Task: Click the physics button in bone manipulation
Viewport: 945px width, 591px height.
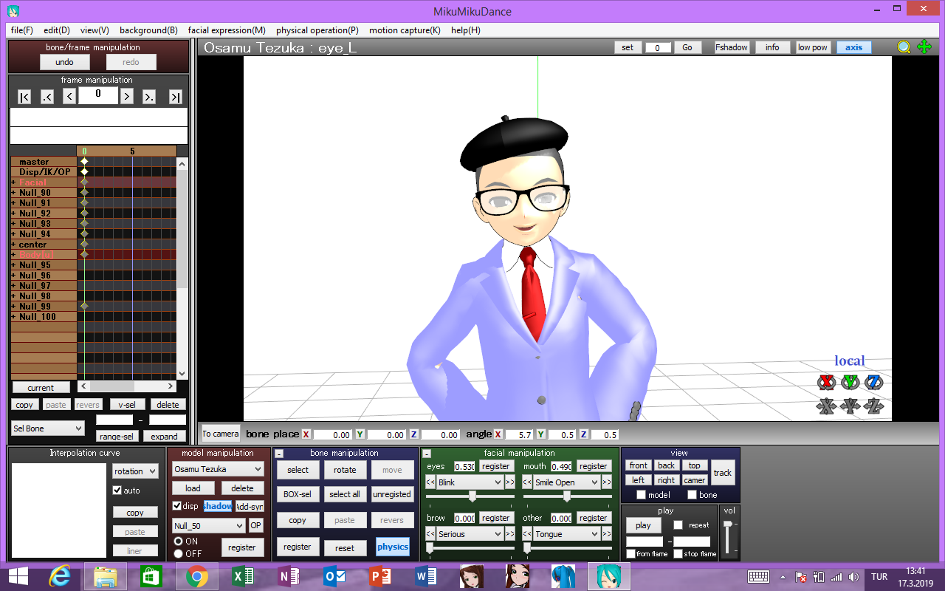Action: pyautogui.click(x=393, y=547)
